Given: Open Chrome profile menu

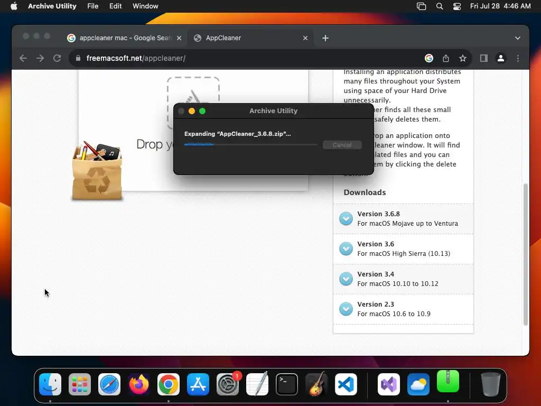Looking at the screenshot, I should (x=501, y=58).
